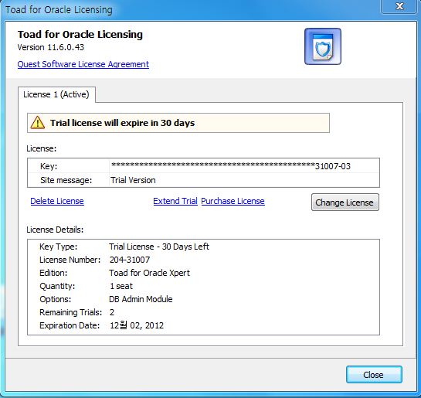The height and width of the screenshot is (398, 421).
Task: Click the licensing shield icon
Action: point(323,46)
